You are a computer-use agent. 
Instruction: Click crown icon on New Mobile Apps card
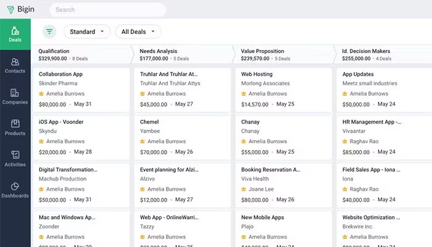pos(244,237)
